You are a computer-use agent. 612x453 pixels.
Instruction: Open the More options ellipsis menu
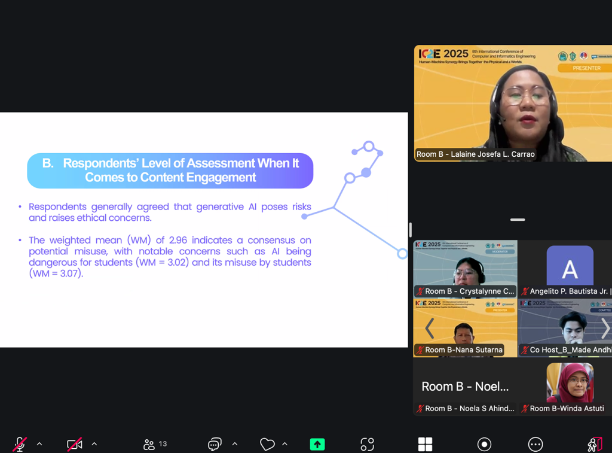535,444
